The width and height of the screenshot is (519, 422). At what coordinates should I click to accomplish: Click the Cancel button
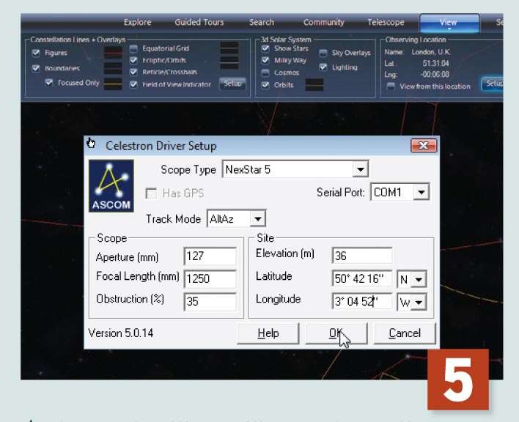pyautogui.click(x=405, y=333)
